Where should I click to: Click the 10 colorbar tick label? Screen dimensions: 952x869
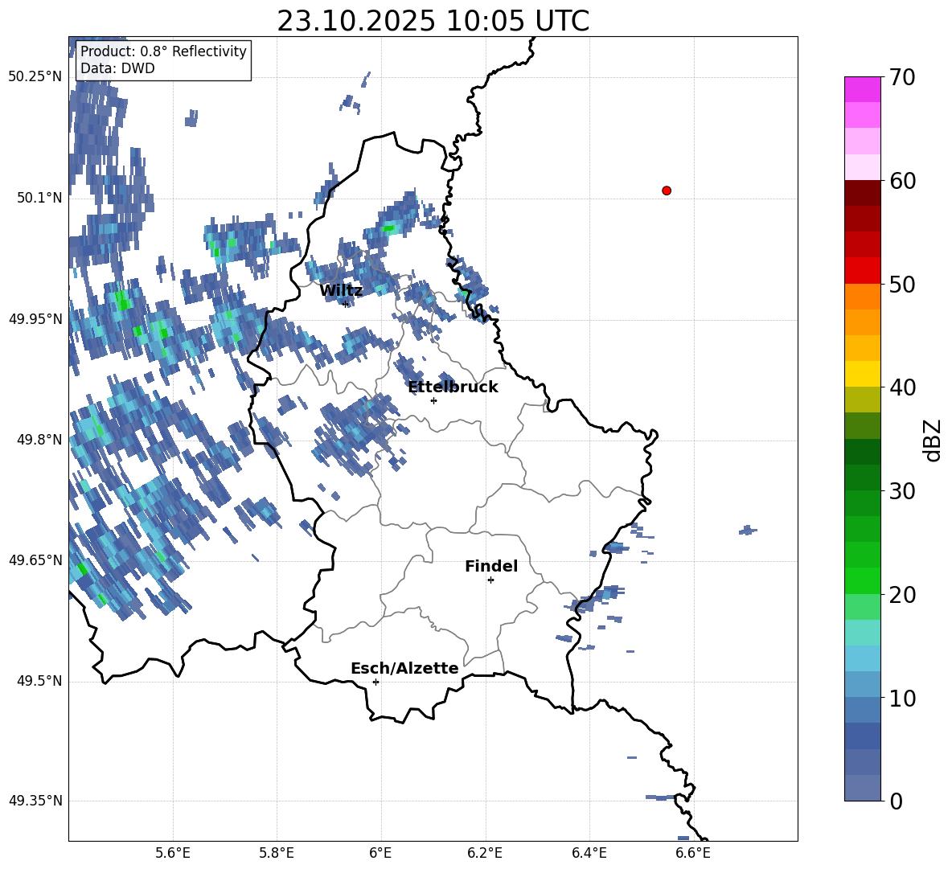[x=902, y=699]
